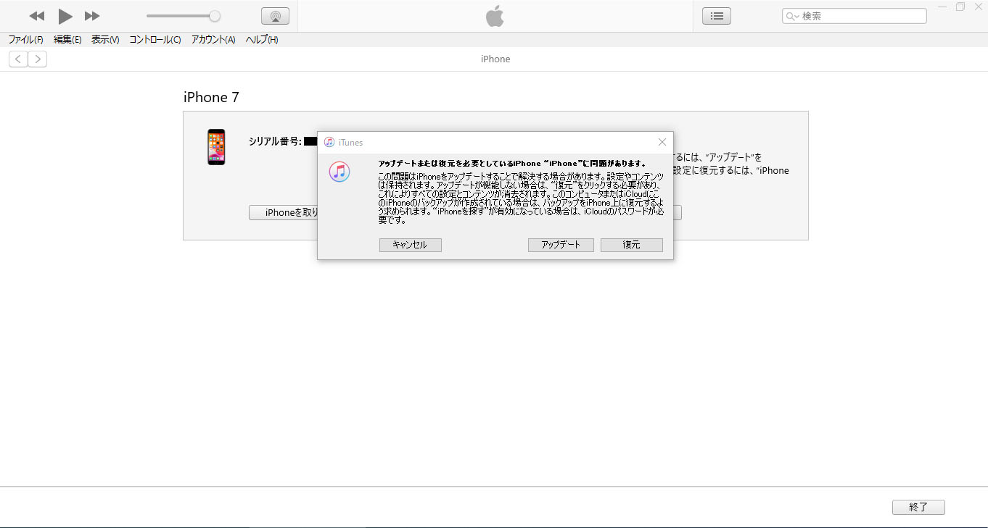988x528 pixels.
Task: Minimize the iTunes window
Action: (942, 7)
